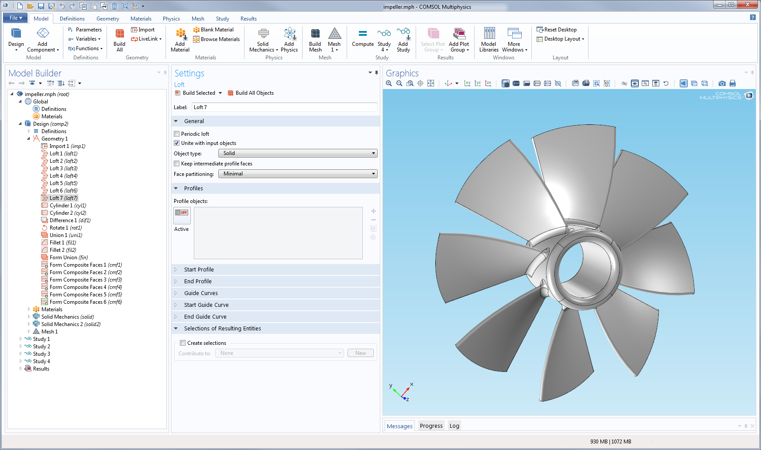
Task: Uncheck Unite with input objects
Action: pyautogui.click(x=177, y=143)
